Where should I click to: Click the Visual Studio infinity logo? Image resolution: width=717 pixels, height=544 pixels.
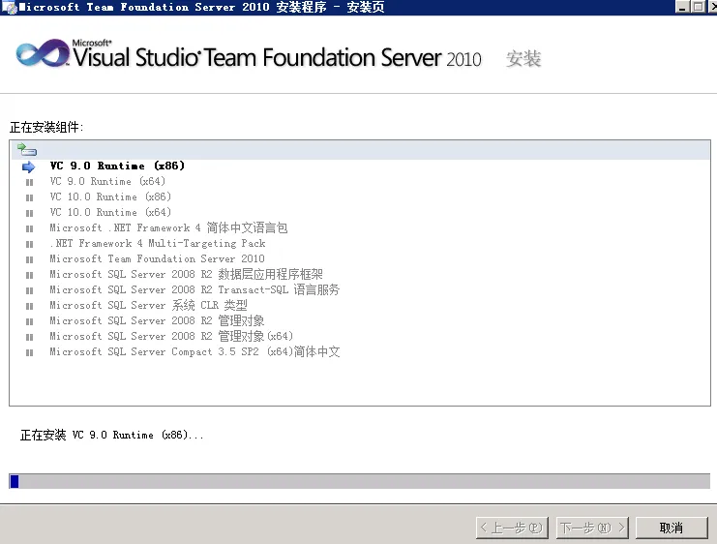tap(42, 53)
